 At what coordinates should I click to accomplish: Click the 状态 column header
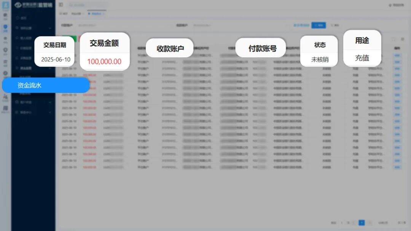tap(320, 45)
